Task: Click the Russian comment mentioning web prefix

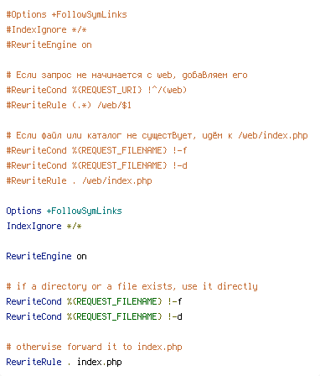Action: (126, 75)
